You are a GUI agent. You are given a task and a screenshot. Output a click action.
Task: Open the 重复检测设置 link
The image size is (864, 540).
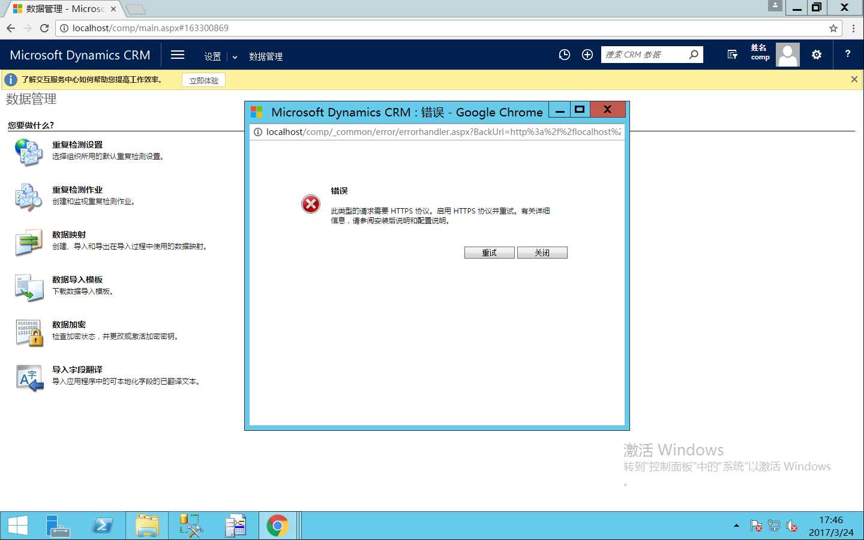[77, 145]
